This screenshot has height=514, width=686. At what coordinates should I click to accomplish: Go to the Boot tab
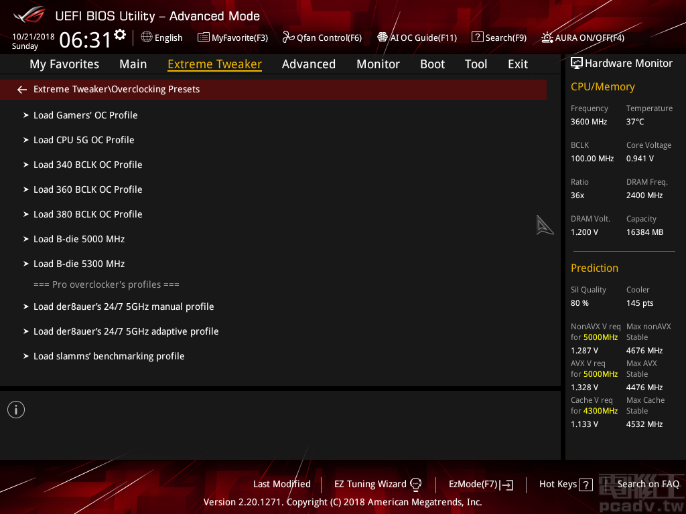pyautogui.click(x=432, y=64)
